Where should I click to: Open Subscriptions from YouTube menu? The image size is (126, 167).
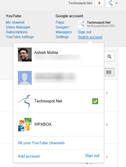pos(17,32)
